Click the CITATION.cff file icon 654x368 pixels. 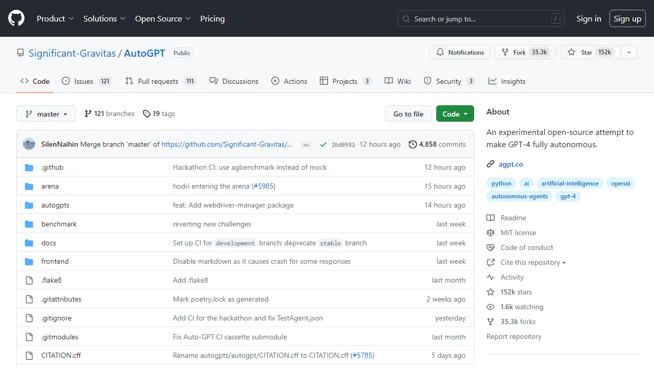click(x=29, y=355)
